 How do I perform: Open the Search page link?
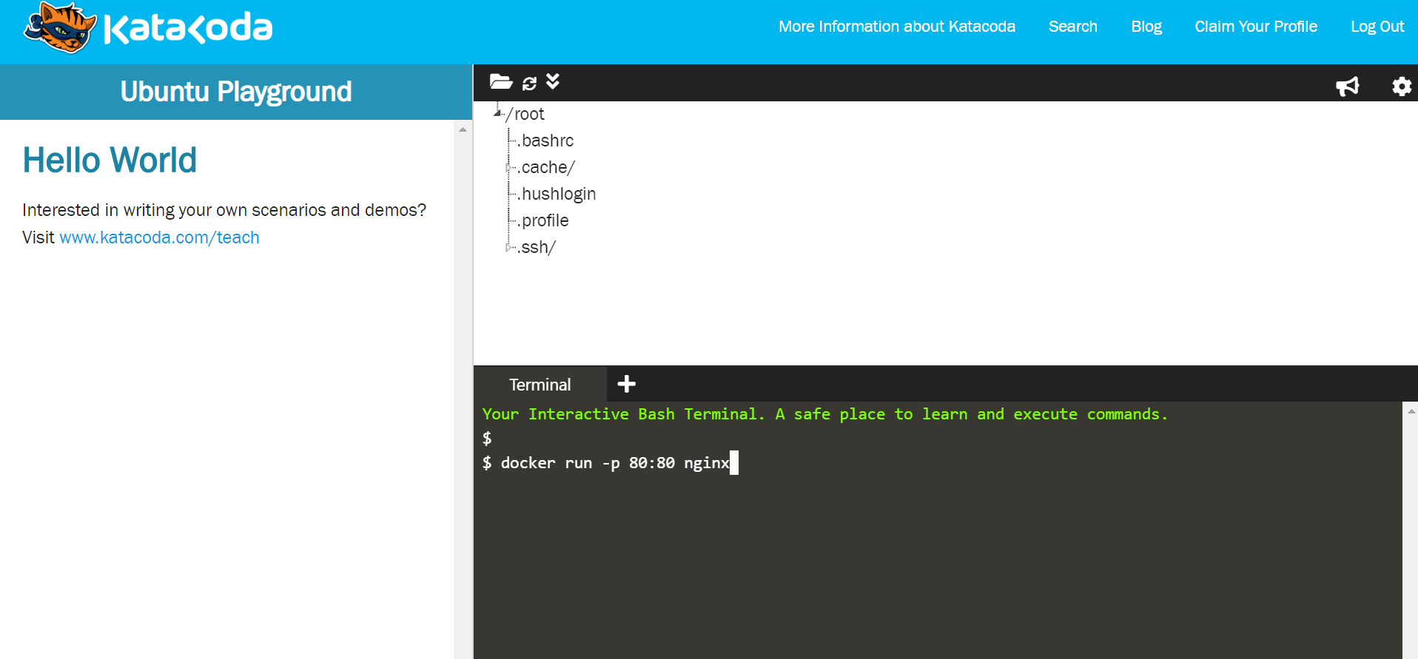[1073, 27]
